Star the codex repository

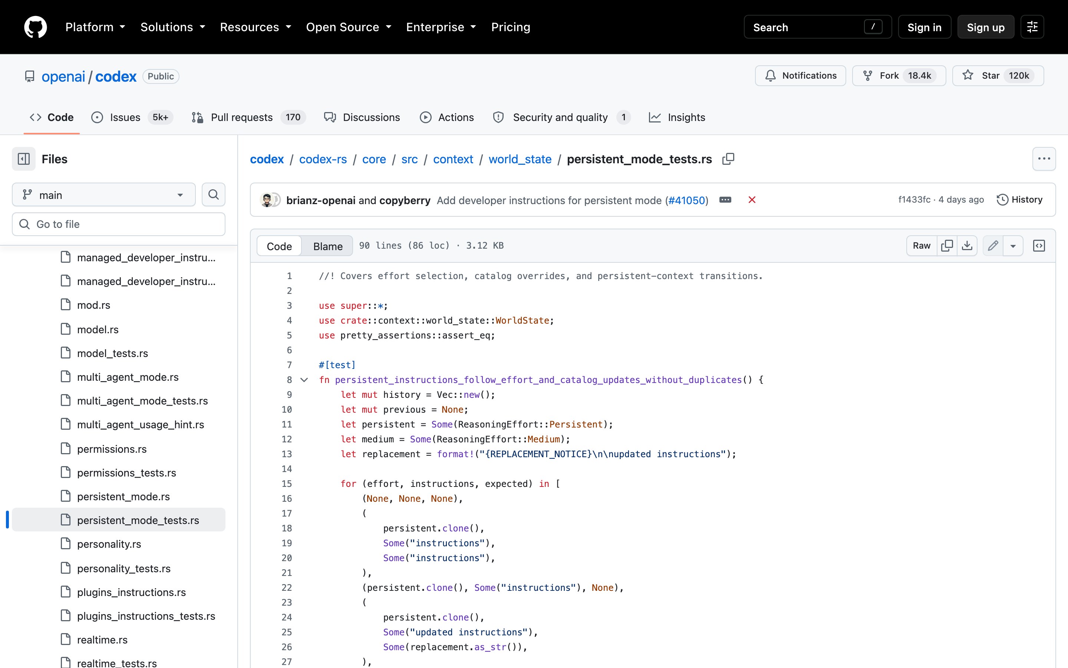click(998, 76)
